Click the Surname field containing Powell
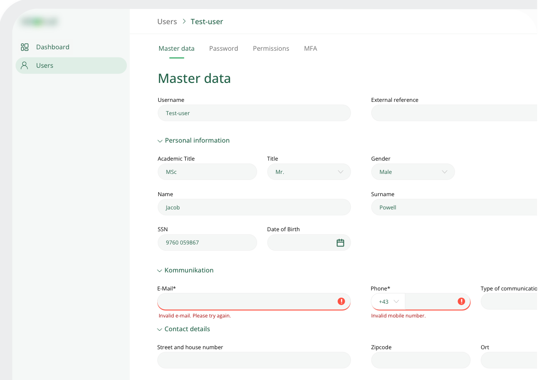The height and width of the screenshot is (380, 538). (x=454, y=207)
